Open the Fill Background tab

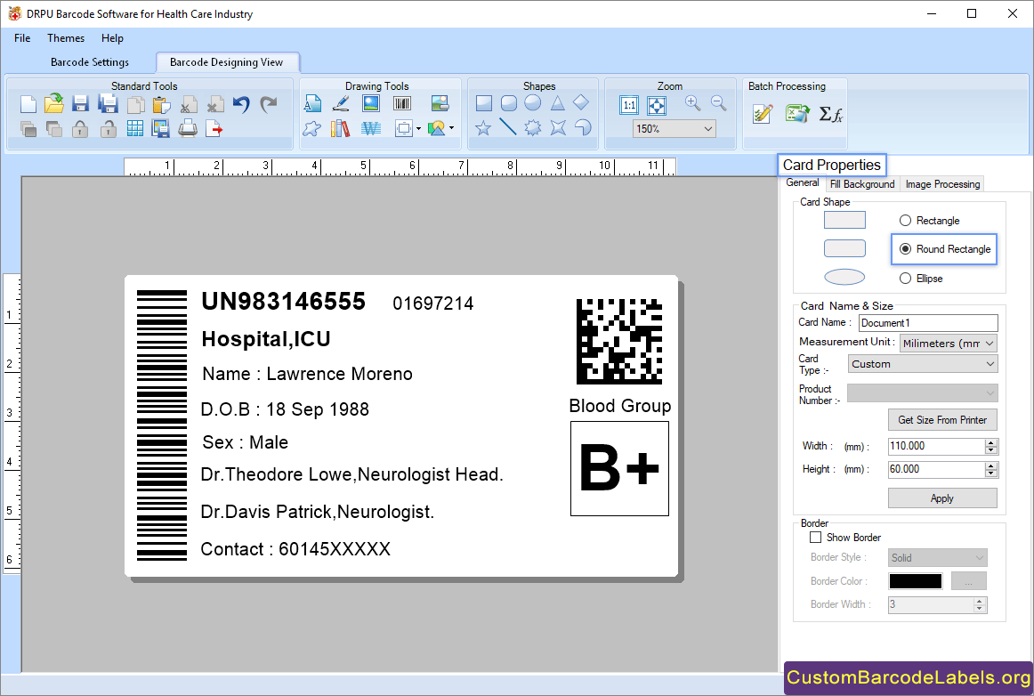coord(862,184)
